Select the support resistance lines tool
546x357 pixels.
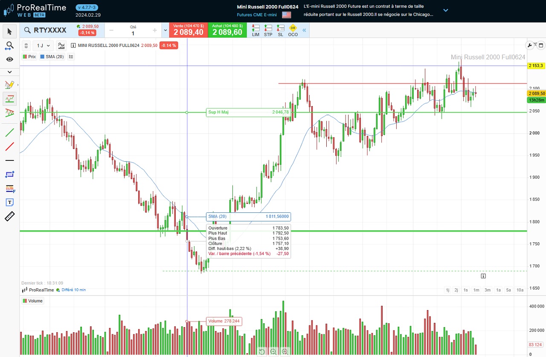9,99
